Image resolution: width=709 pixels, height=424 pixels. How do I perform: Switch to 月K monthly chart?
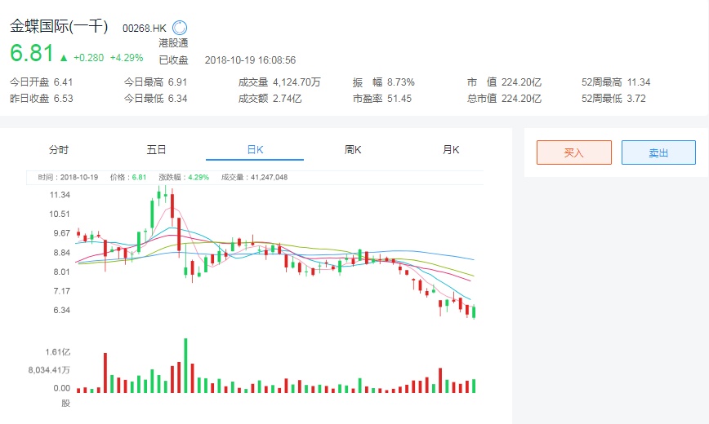(x=451, y=150)
